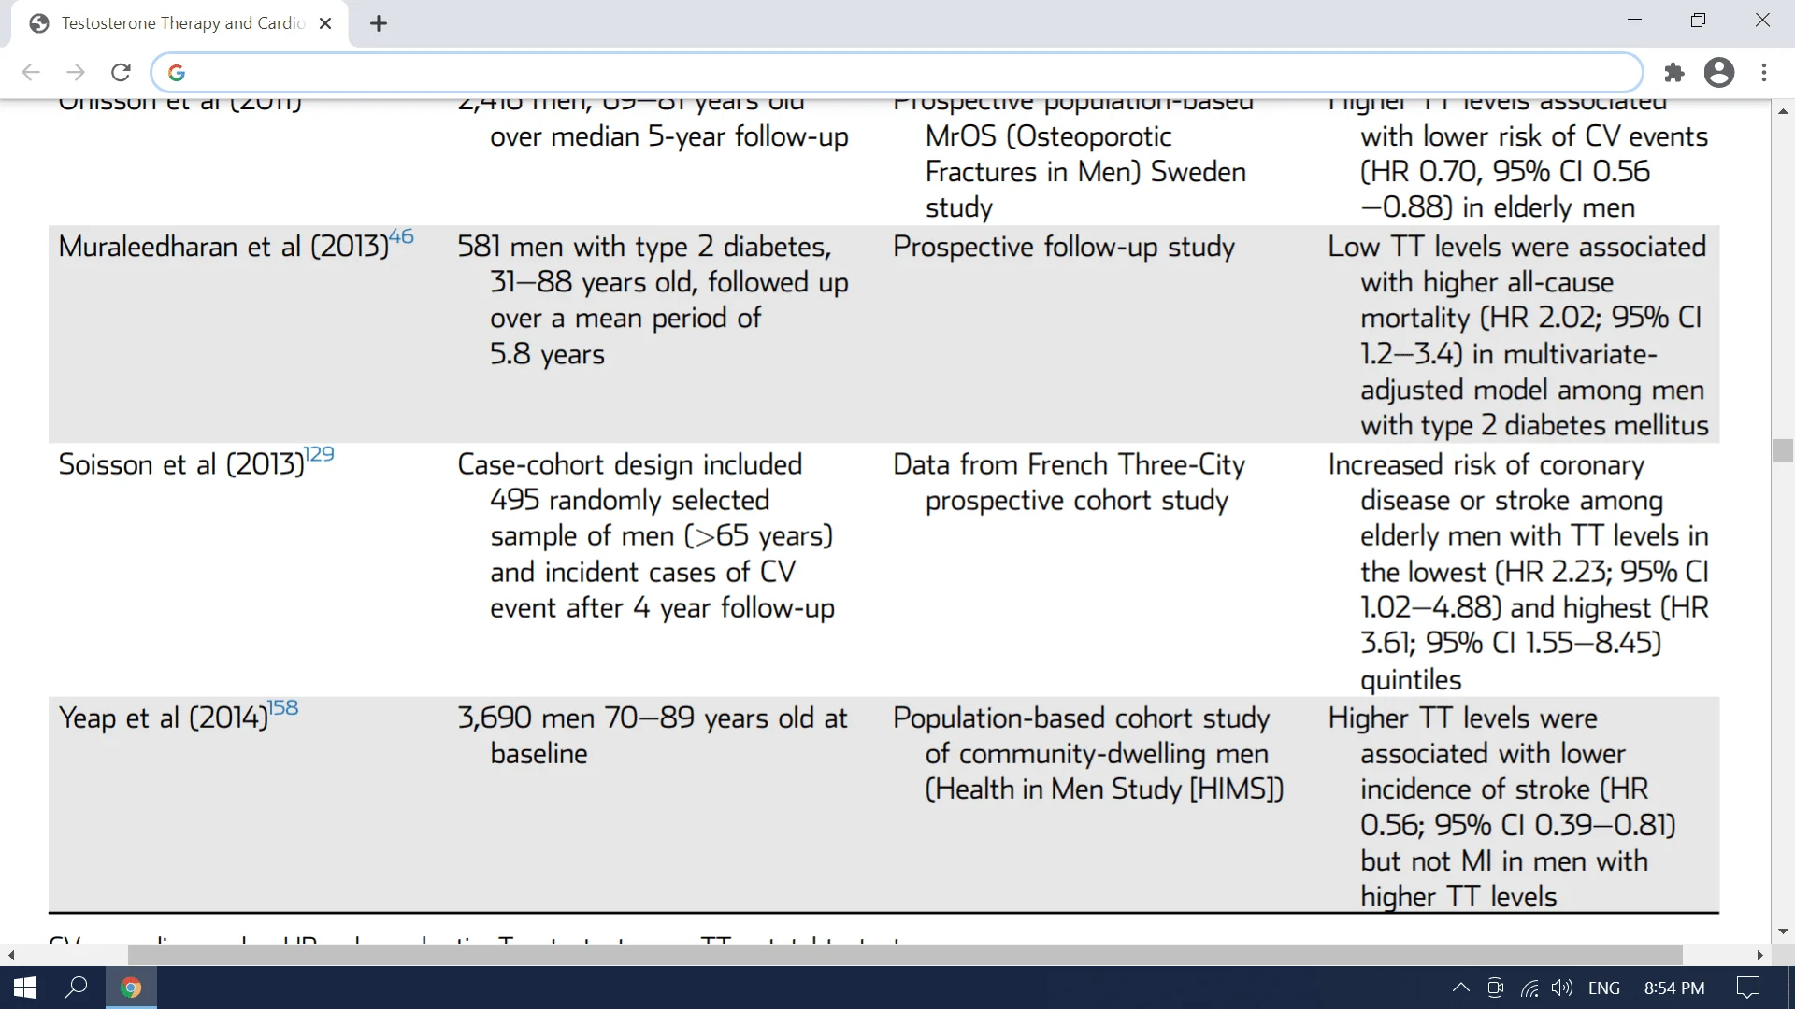
Task: Open the extensions puzzle icon
Action: coord(1674,73)
